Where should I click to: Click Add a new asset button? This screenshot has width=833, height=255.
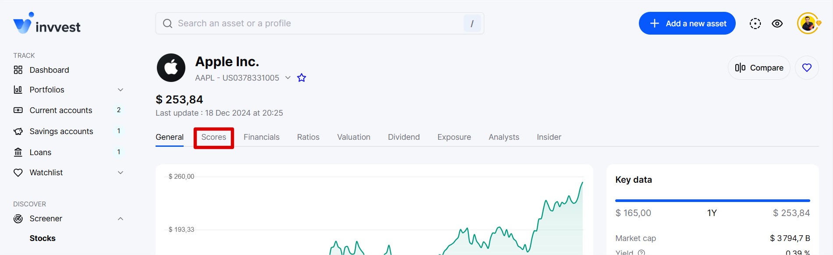pos(687,23)
